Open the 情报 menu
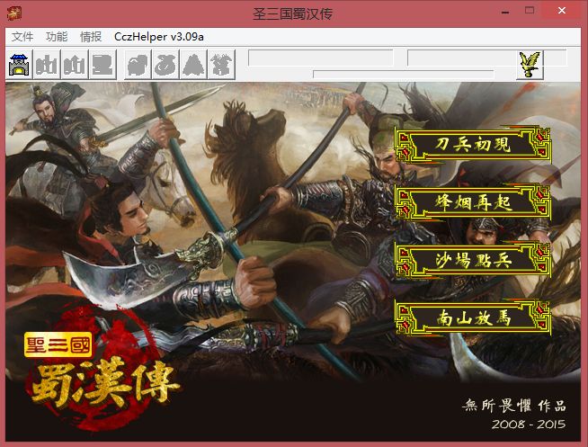Viewport: 588px width, 447px height. coord(91,37)
